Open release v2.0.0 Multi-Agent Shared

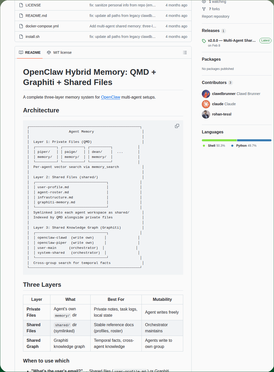pos(232,40)
